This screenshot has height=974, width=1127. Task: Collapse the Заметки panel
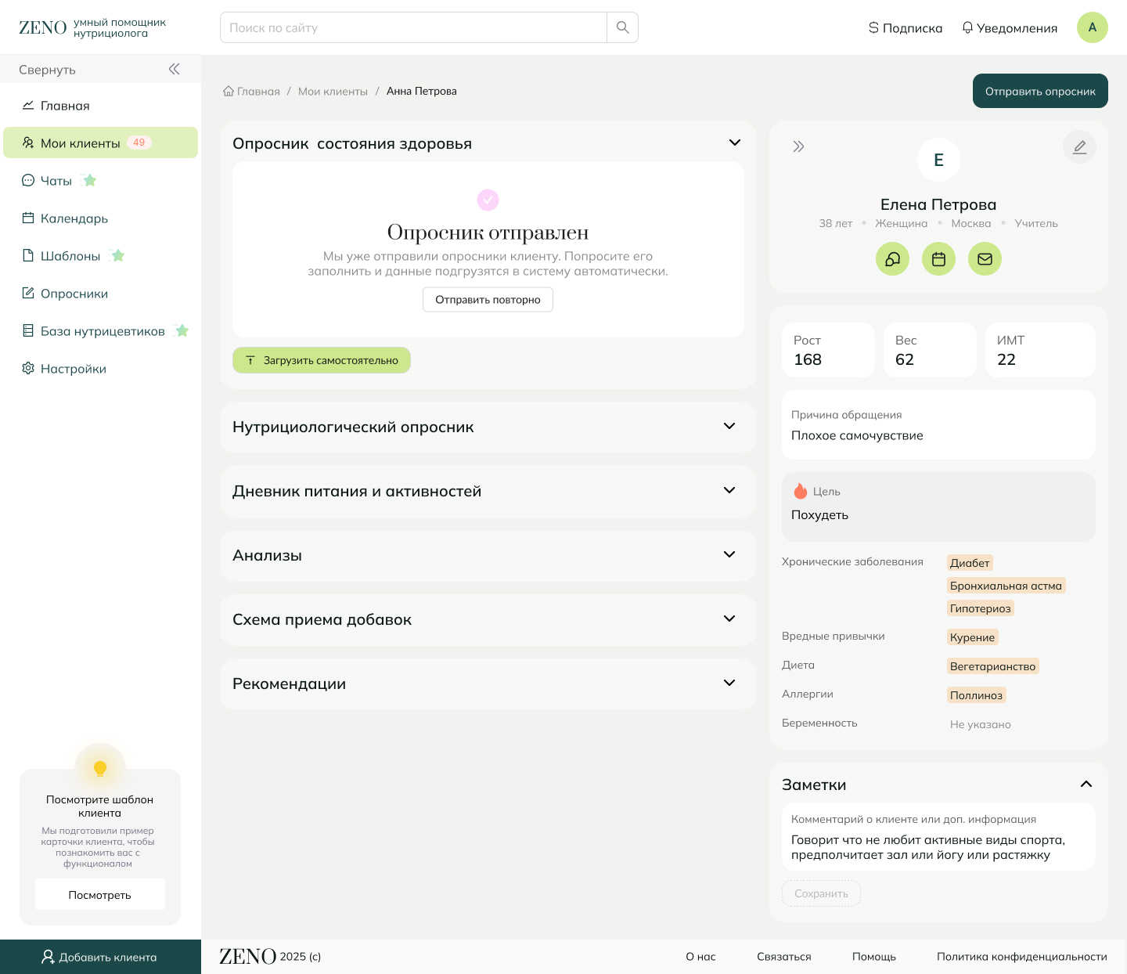point(1086,784)
